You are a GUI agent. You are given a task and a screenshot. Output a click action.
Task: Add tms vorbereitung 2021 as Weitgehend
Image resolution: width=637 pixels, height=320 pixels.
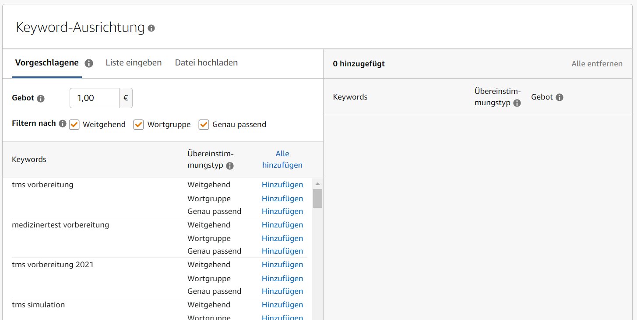click(x=282, y=265)
